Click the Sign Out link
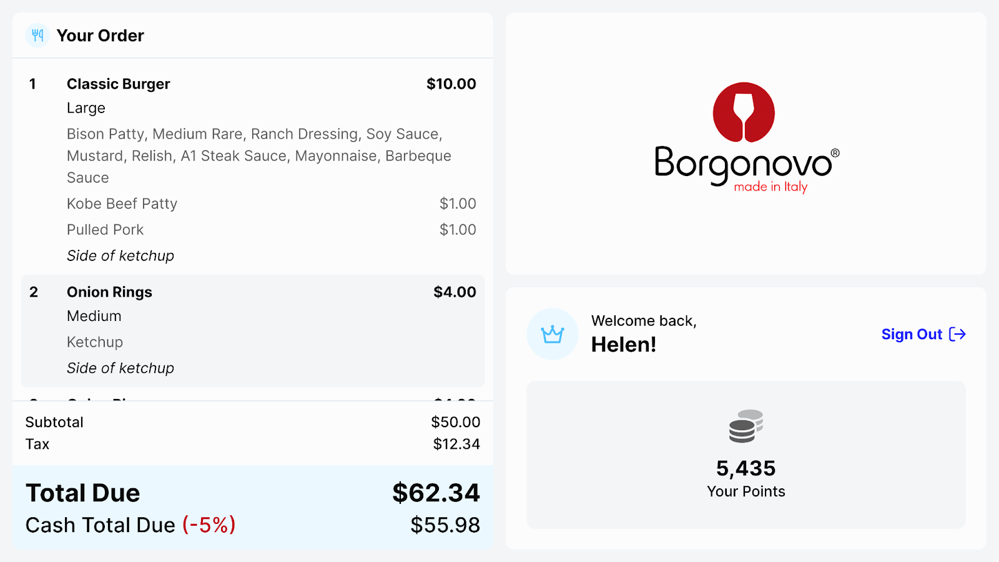The image size is (999, 562). tap(912, 335)
